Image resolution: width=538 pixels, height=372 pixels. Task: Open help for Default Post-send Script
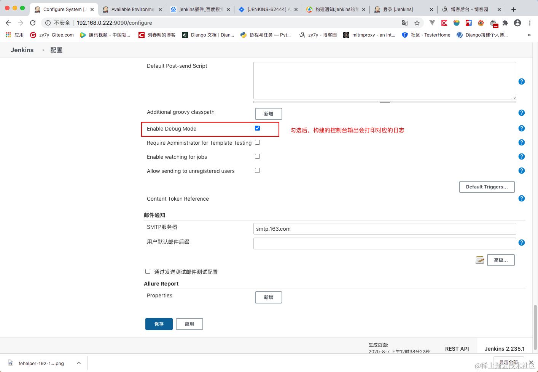(522, 81)
